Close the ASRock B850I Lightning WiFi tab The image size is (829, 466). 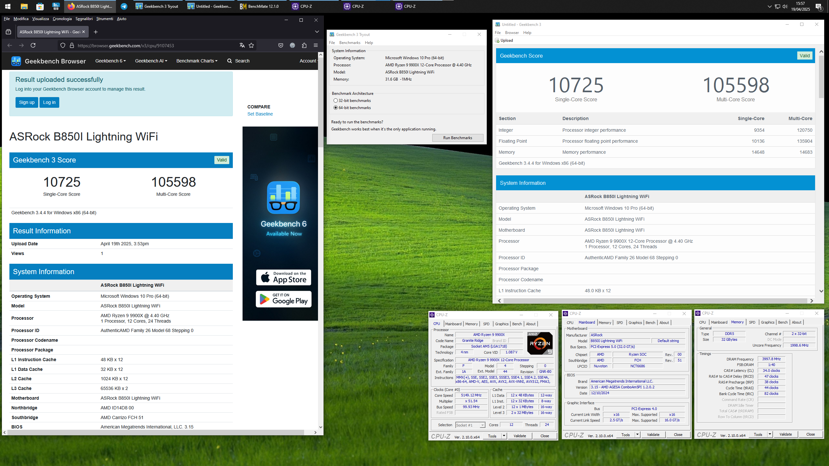point(84,32)
